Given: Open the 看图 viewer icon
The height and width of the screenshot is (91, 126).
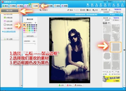Looking at the screenshot, I should [122, 5].
